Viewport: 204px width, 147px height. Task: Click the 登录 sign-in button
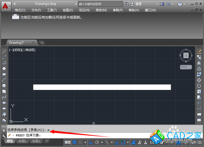coord(136,4)
